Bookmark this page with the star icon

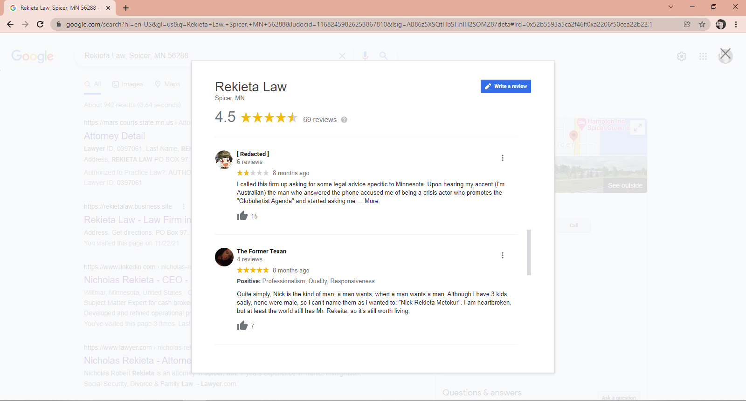coord(702,24)
